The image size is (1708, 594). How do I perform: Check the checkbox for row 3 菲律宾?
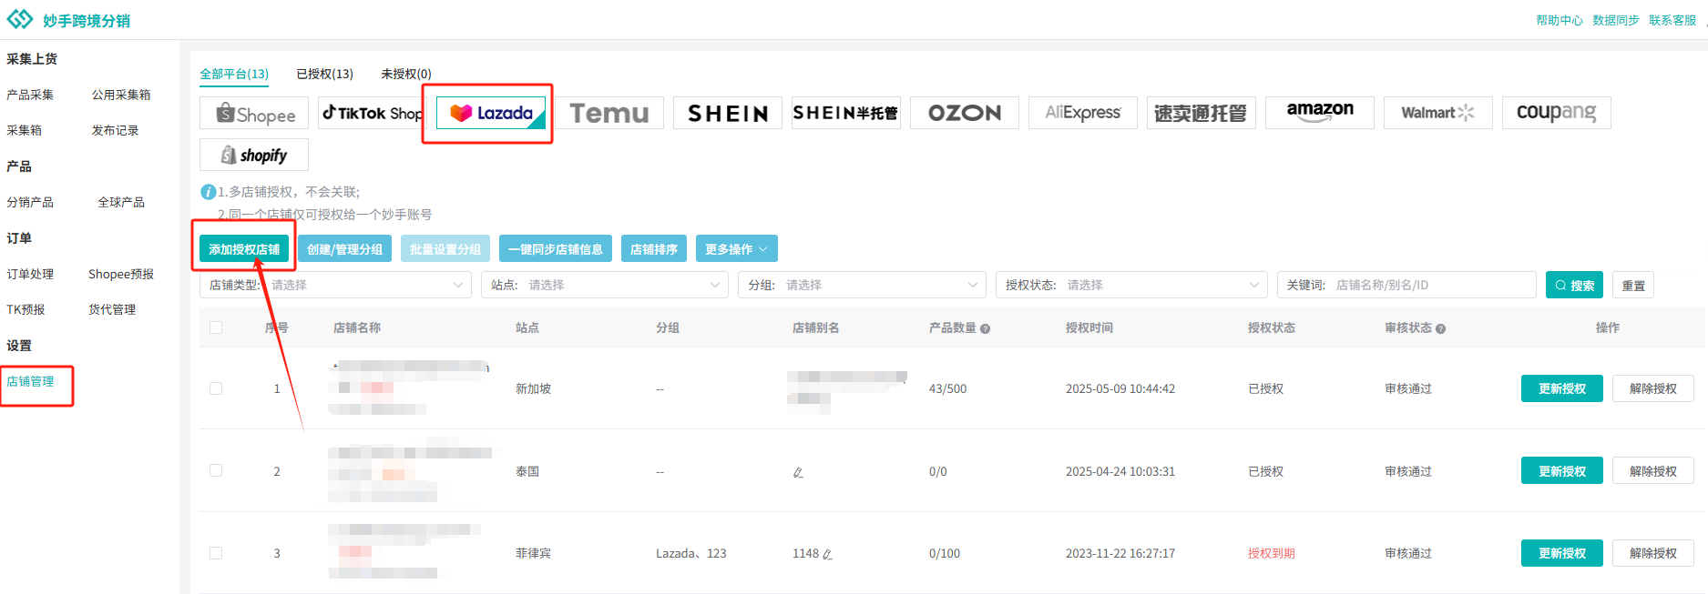coord(216,553)
